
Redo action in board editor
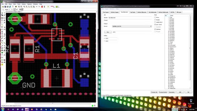[x=39, y=7]
